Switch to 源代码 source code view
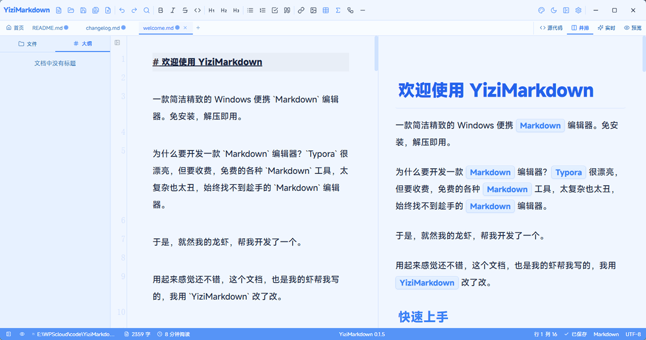This screenshot has height=340, width=646. coord(551,28)
